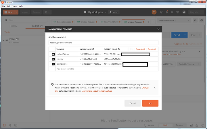Expand the Send dropdown arrow
Viewport: 207px width, 129px height.
click(x=185, y=35)
